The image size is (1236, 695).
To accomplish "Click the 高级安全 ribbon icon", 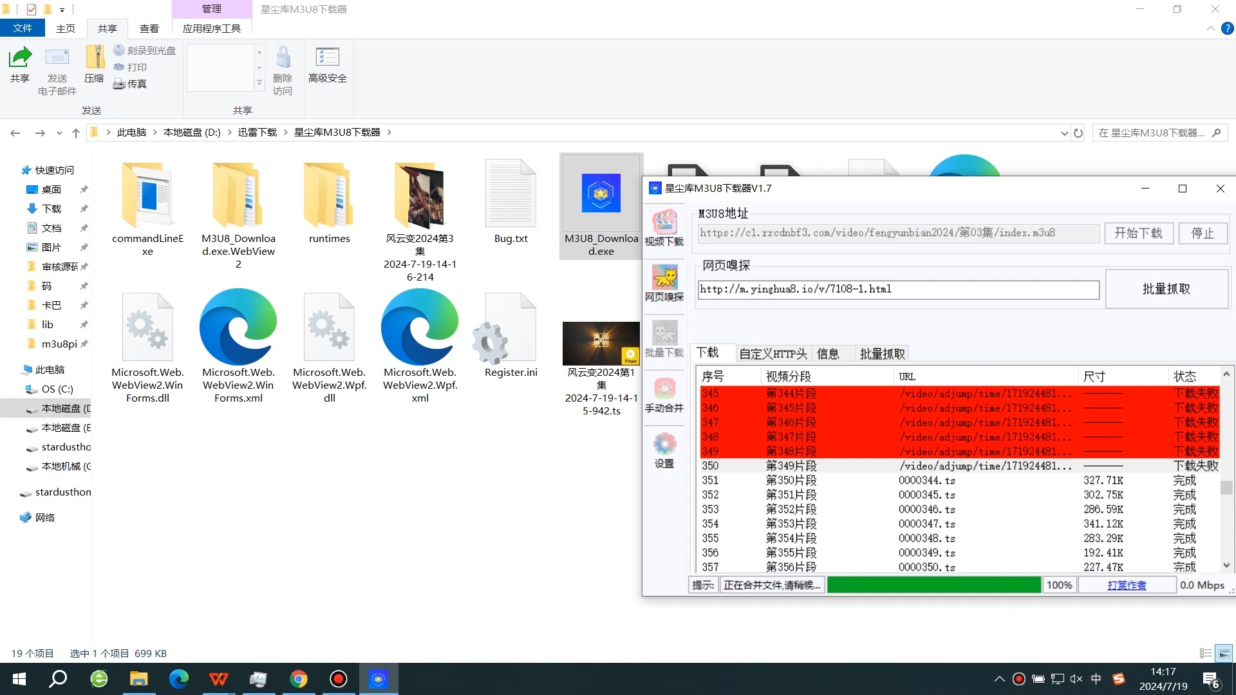I will tap(328, 64).
